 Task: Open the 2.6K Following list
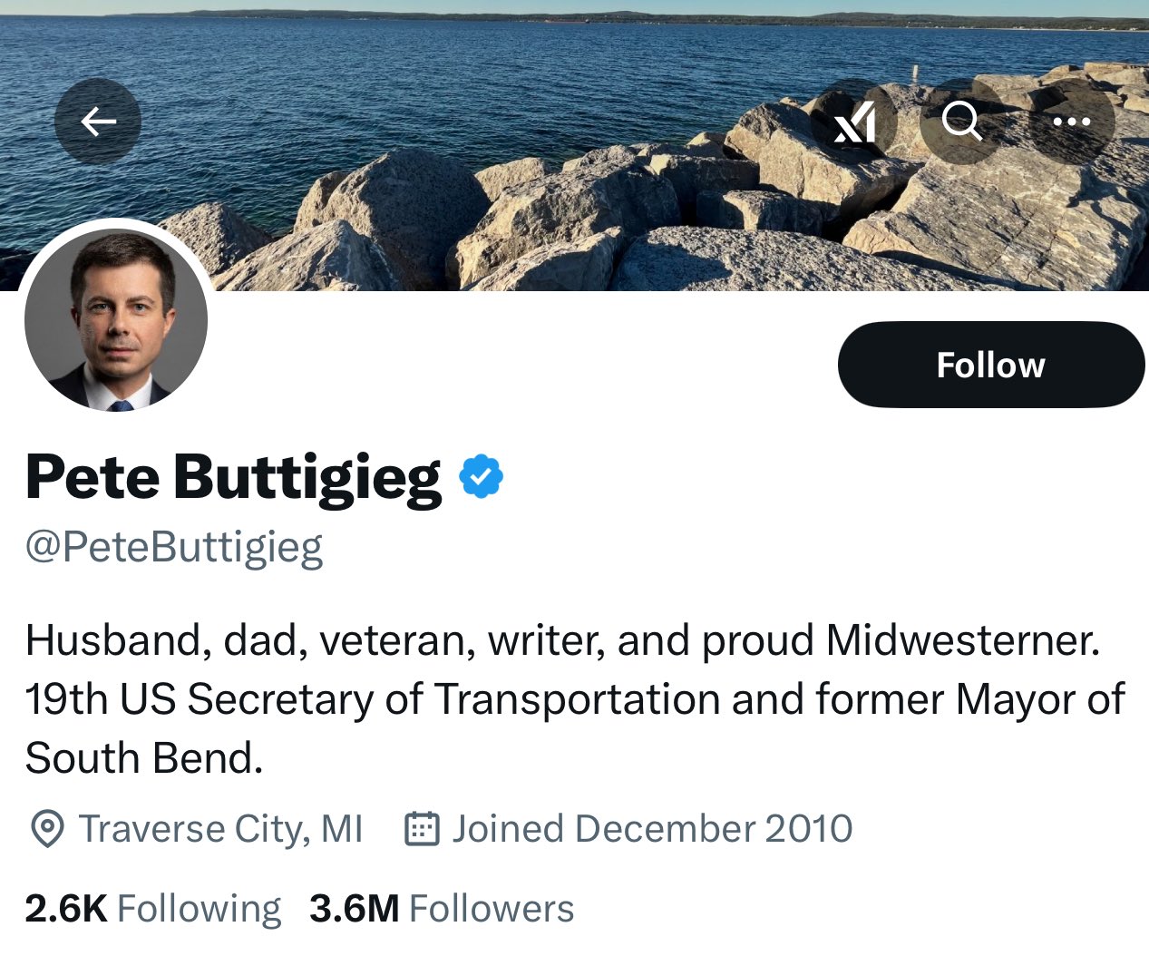[x=152, y=909]
